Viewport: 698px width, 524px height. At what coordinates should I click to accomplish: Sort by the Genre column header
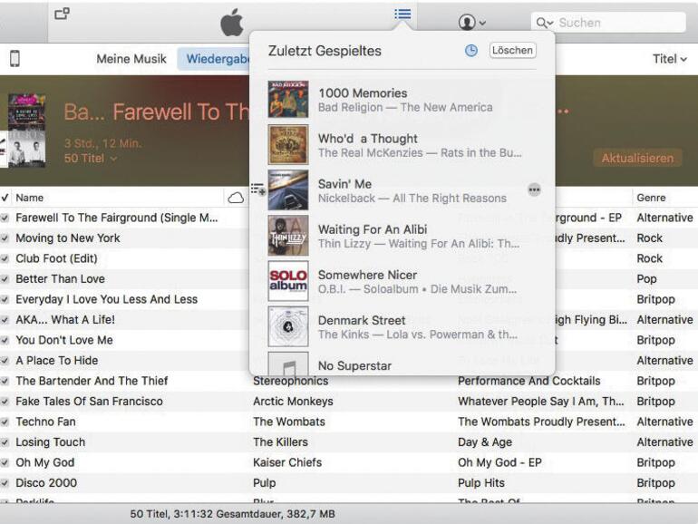click(651, 198)
